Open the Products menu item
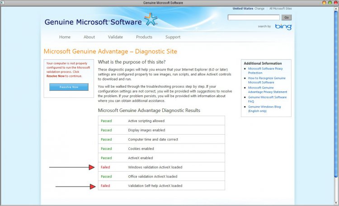The width and height of the screenshot is (339, 206). (144, 37)
